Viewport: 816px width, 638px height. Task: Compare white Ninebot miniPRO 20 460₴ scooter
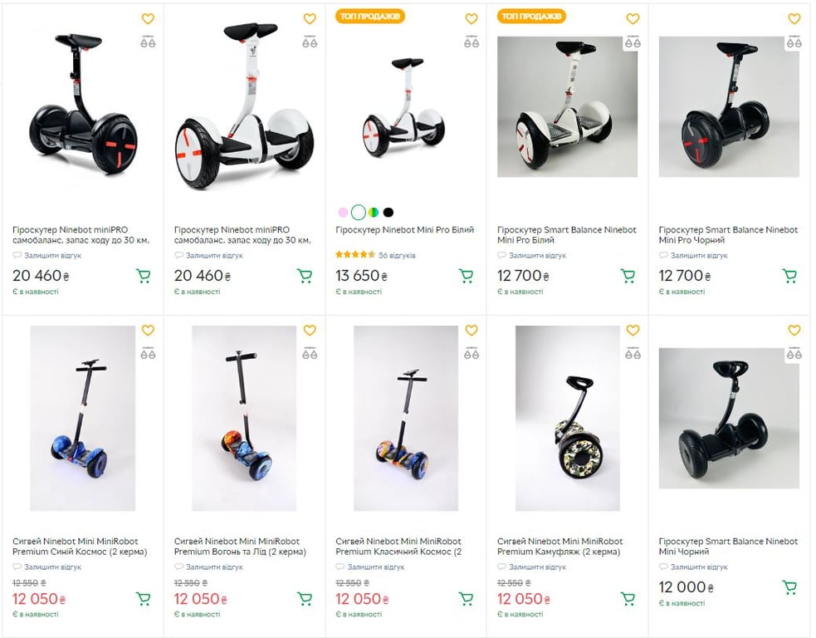pos(310,42)
